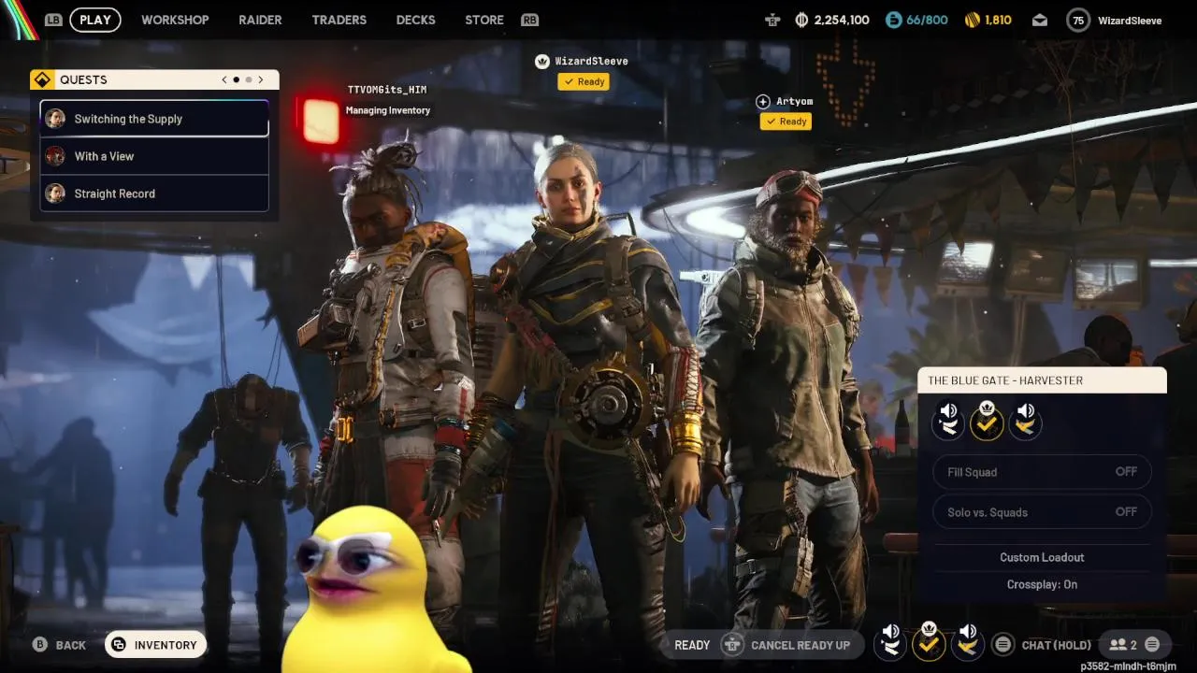The image size is (1197, 673).
Task: Click quest giver avatar for Straight Record
Action: tap(56, 193)
